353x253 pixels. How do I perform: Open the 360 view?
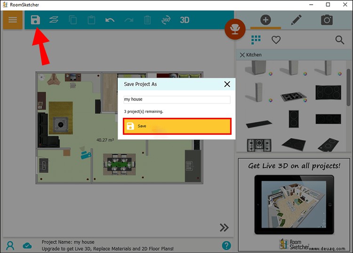click(166, 20)
